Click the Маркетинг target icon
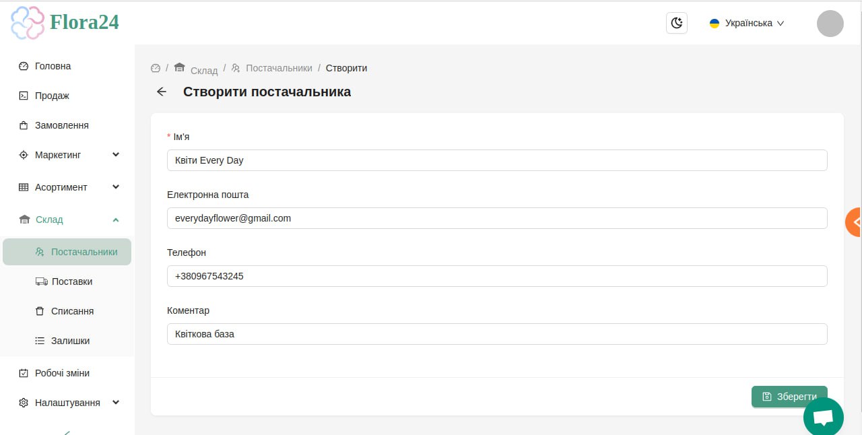Screen dimensions: 862x435 point(24,155)
